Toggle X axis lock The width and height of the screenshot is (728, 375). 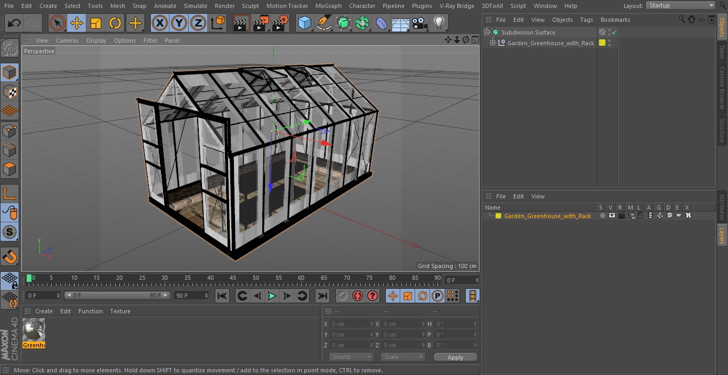pos(160,23)
